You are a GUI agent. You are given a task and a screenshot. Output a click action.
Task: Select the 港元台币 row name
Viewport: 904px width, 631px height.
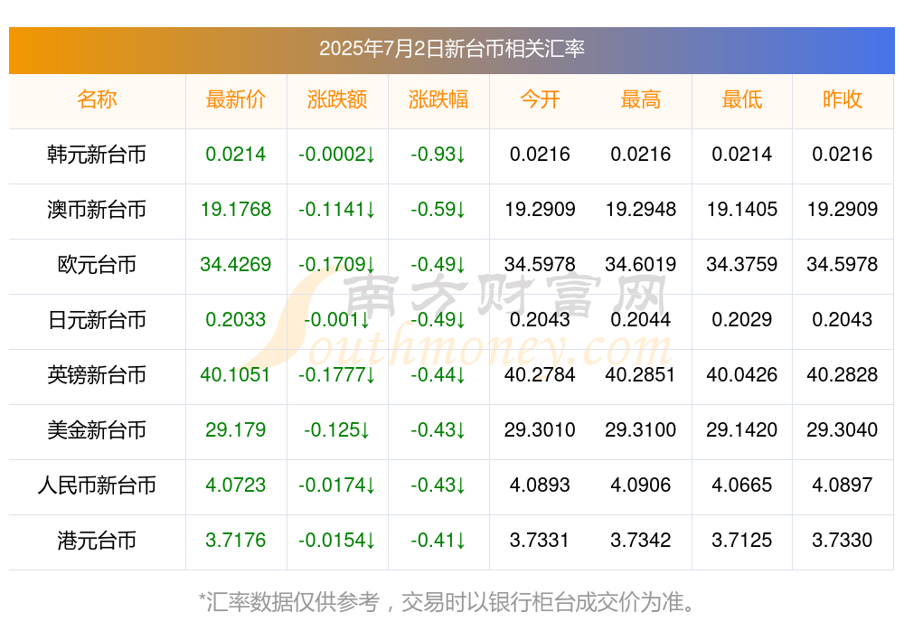[97, 541]
